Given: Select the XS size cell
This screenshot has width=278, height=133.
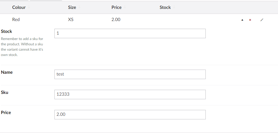Looking at the screenshot, I should tap(71, 20).
